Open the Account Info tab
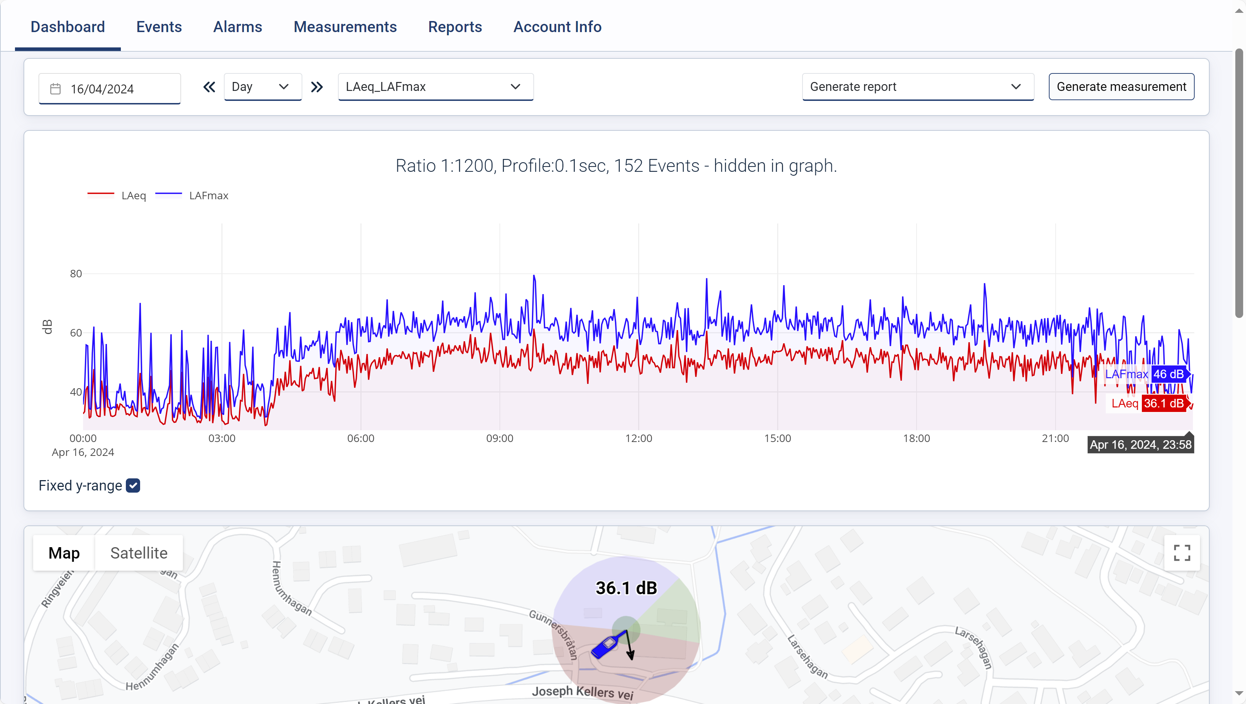1246x704 pixels. [x=557, y=27]
